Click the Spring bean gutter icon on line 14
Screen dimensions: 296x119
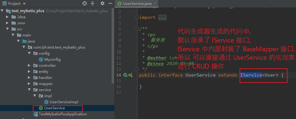click(125, 75)
